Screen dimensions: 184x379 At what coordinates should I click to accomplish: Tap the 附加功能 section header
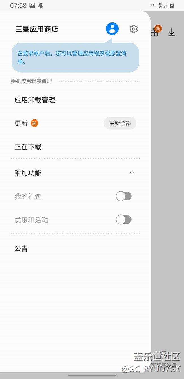coord(28,173)
